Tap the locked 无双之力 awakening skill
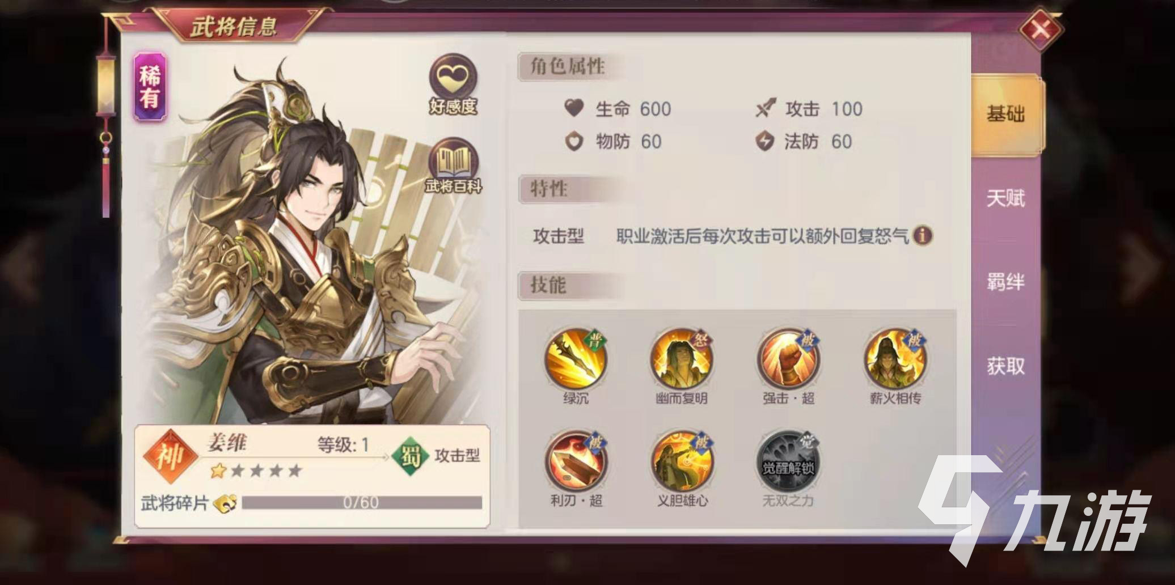The height and width of the screenshot is (585, 1175). coord(788,461)
